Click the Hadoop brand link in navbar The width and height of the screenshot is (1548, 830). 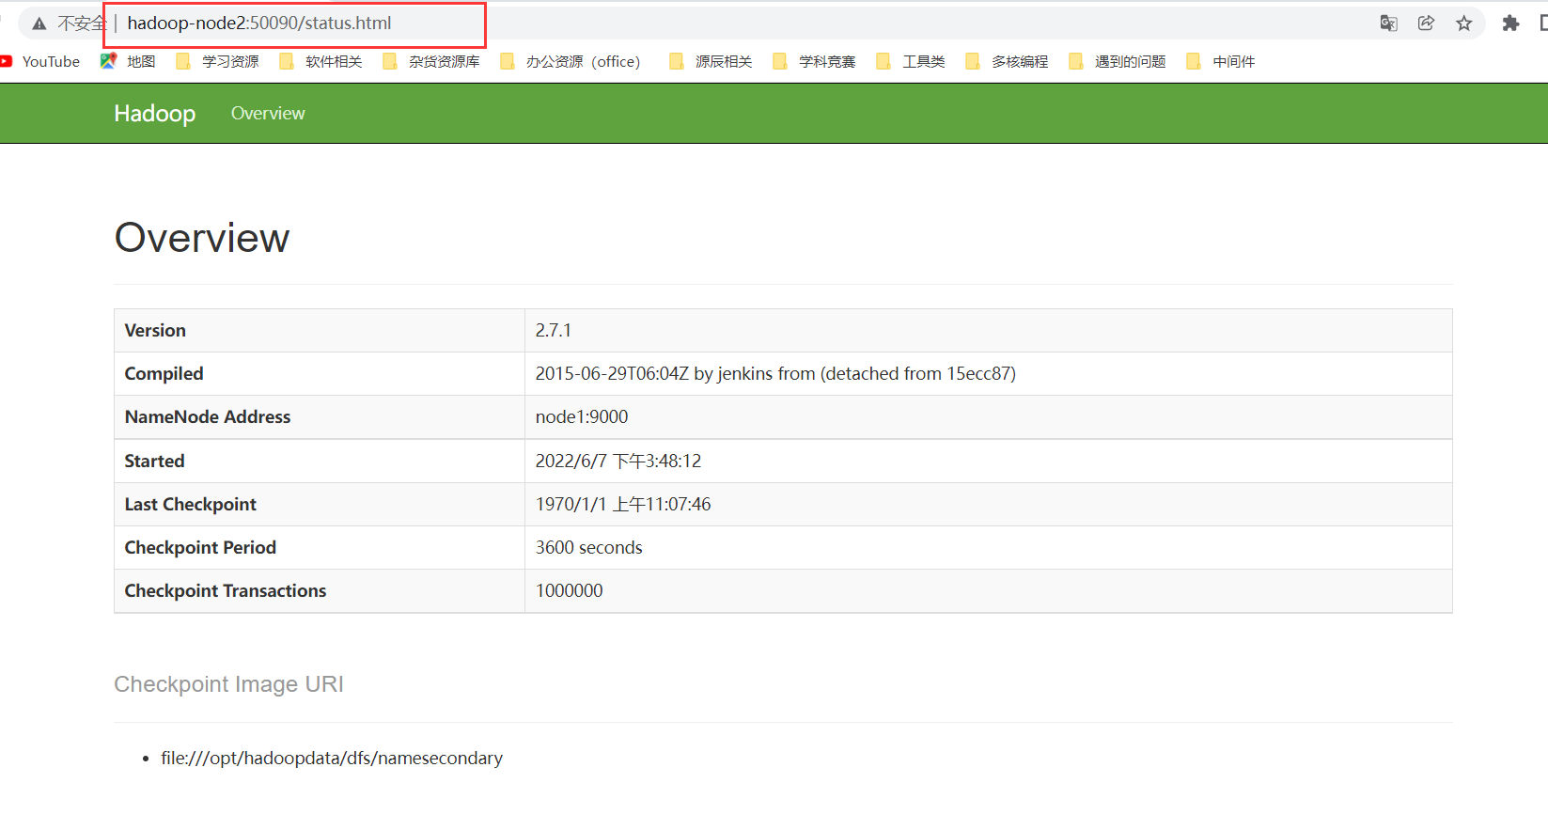coord(155,113)
